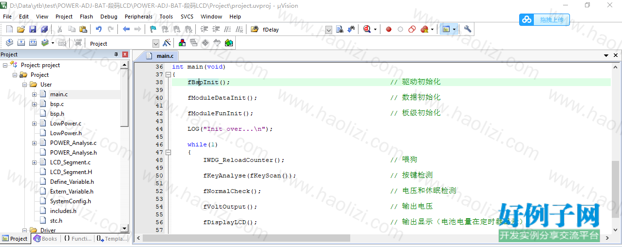Viewport: 622px width, 247px height.
Task: Navigate backwards with the blue arrow
Action: click(x=126, y=29)
